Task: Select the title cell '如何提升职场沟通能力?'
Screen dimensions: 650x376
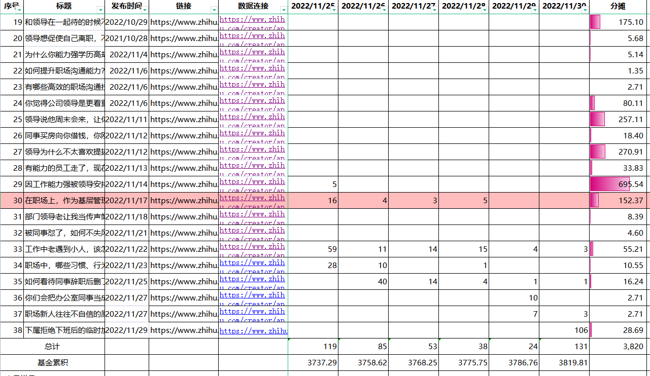Action: coord(64,71)
